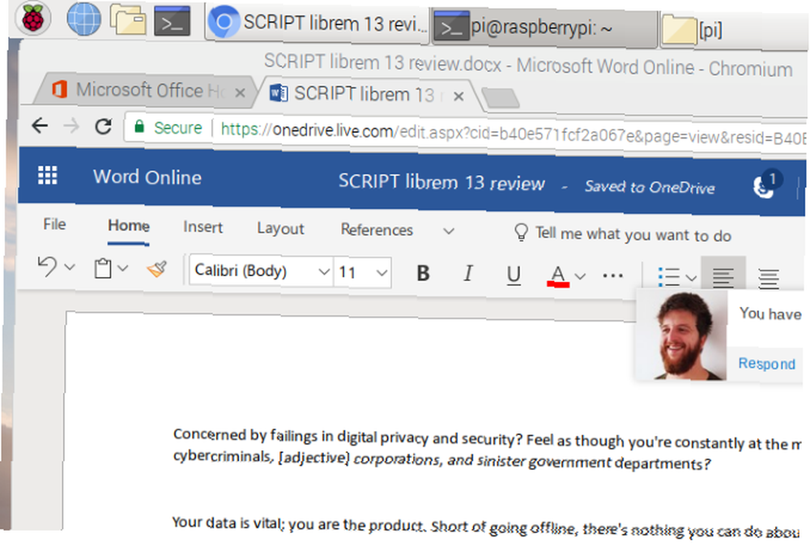Go back in the browser

(40, 125)
